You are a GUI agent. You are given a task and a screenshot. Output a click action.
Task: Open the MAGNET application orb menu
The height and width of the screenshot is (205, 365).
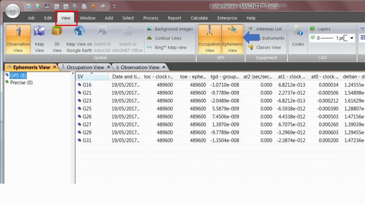pyautogui.click(x=12, y=11)
